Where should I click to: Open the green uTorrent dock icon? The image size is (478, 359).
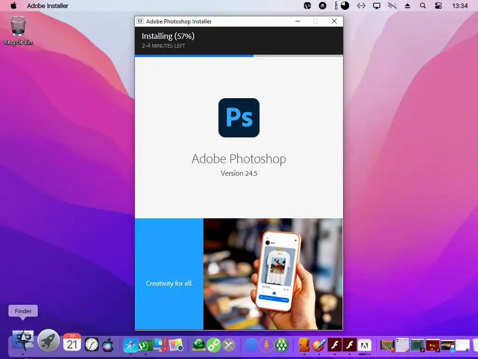point(145,345)
